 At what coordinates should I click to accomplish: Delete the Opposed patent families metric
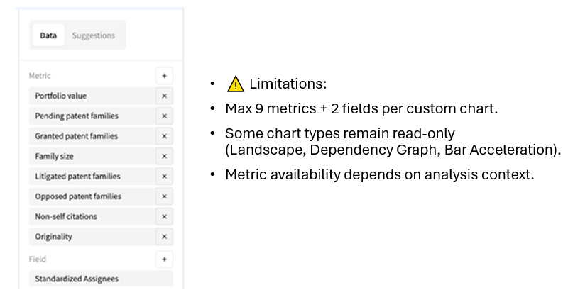[164, 196]
